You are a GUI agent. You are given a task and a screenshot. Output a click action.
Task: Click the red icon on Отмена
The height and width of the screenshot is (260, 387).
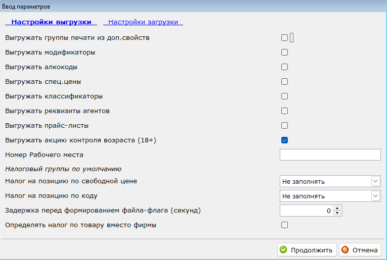pos(345,250)
